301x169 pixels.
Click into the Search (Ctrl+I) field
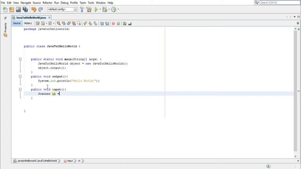[279, 2]
